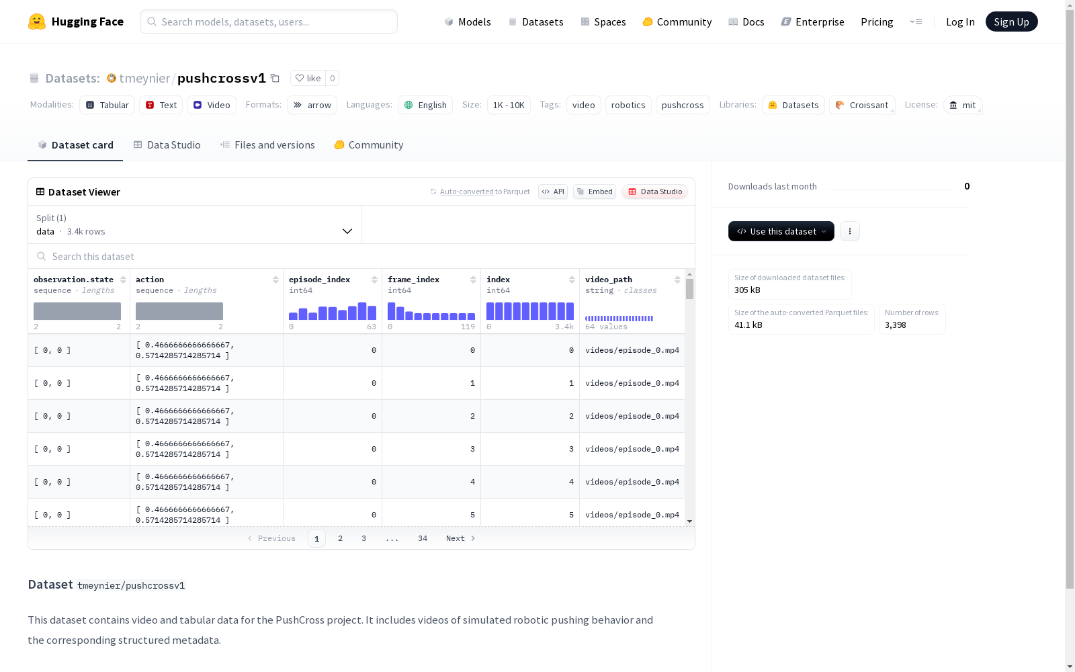Sort the frame_index column

pyautogui.click(x=473, y=280)
